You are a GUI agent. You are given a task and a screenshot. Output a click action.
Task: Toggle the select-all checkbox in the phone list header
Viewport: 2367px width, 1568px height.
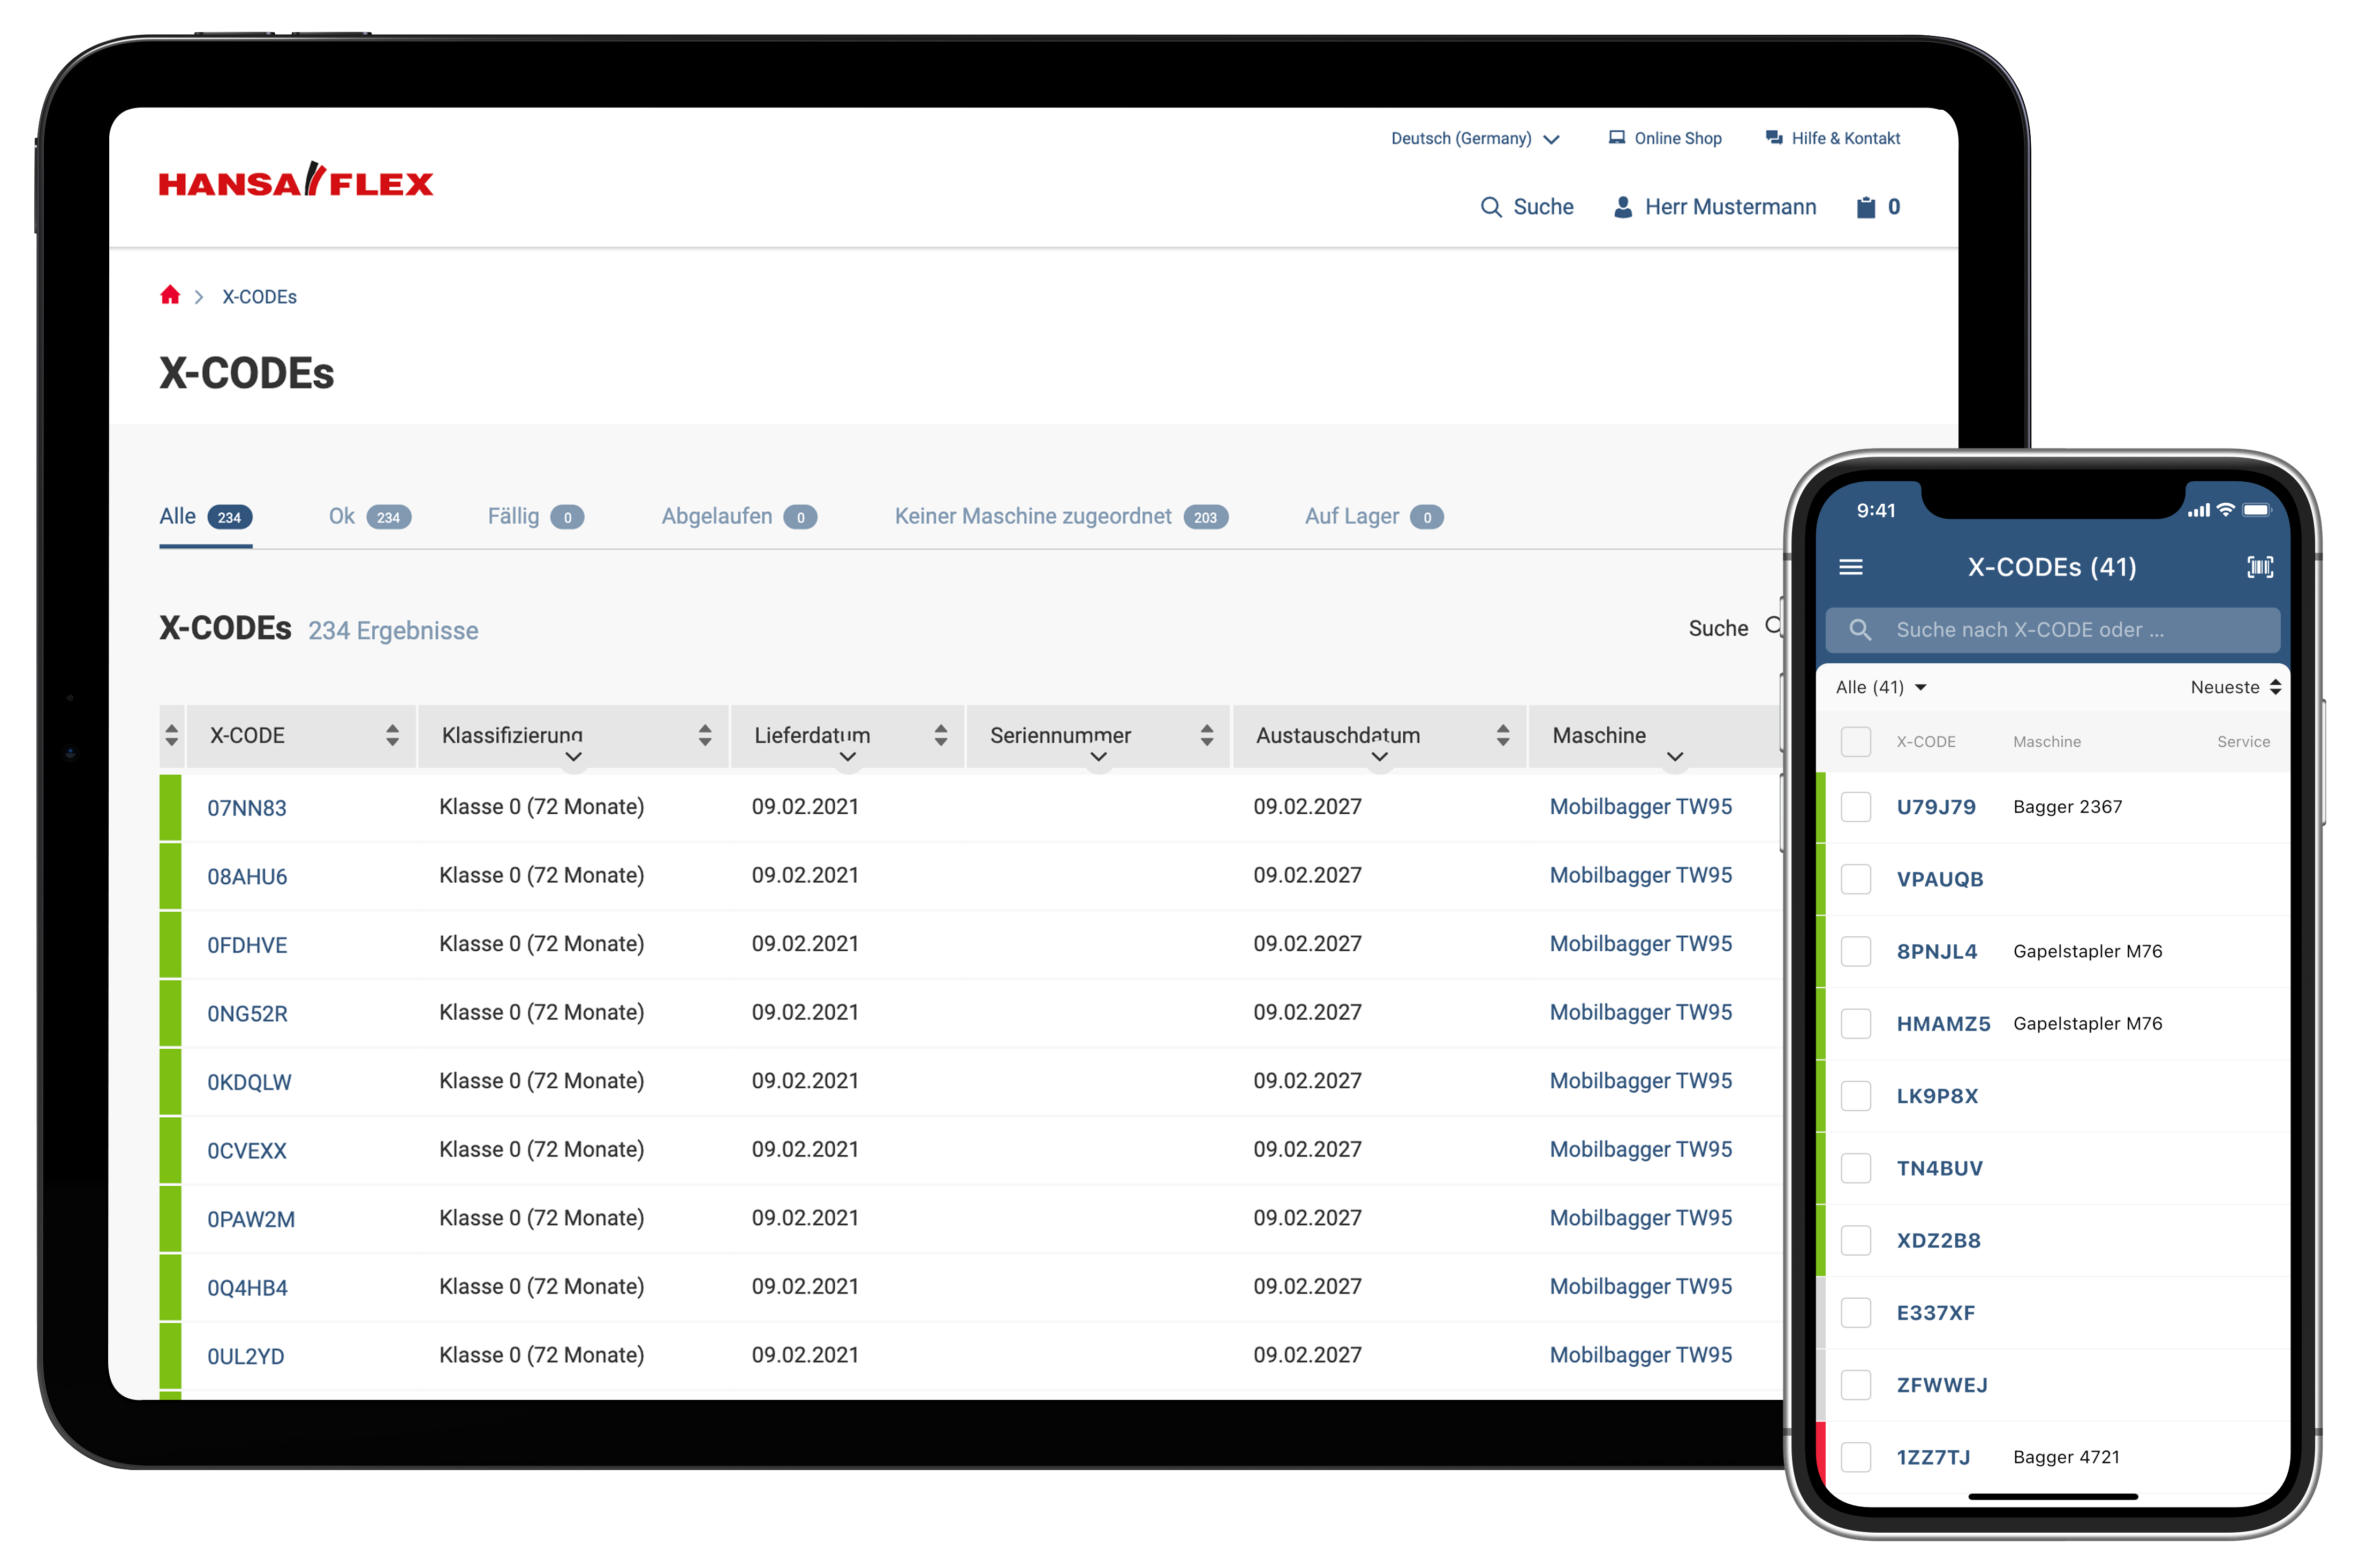(1856, 742)
